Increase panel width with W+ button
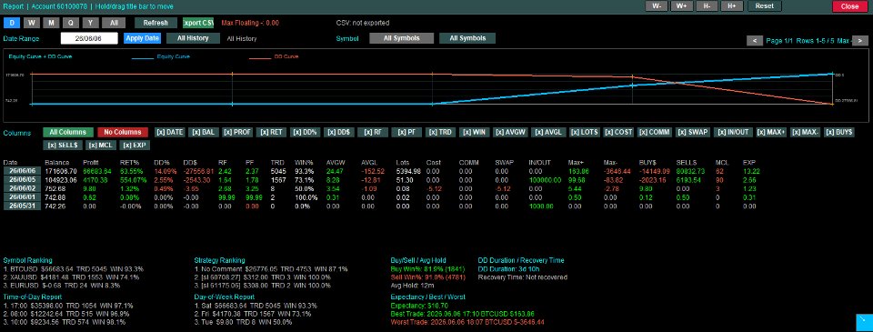Viewport: 873px width, 332px height. [681, 6]
